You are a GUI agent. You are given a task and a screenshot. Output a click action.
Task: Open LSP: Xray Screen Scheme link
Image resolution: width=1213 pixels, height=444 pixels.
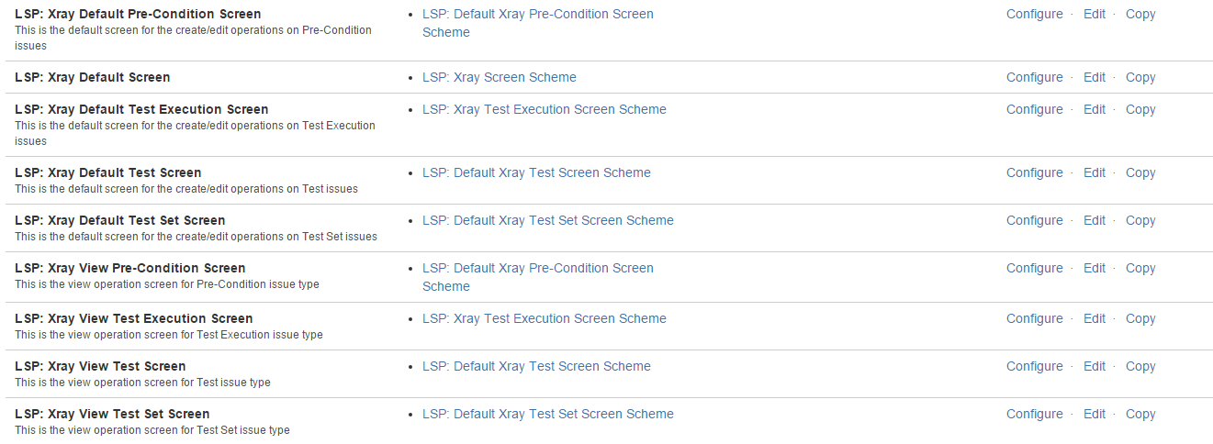pyautogui.click(x=500, y=77)
